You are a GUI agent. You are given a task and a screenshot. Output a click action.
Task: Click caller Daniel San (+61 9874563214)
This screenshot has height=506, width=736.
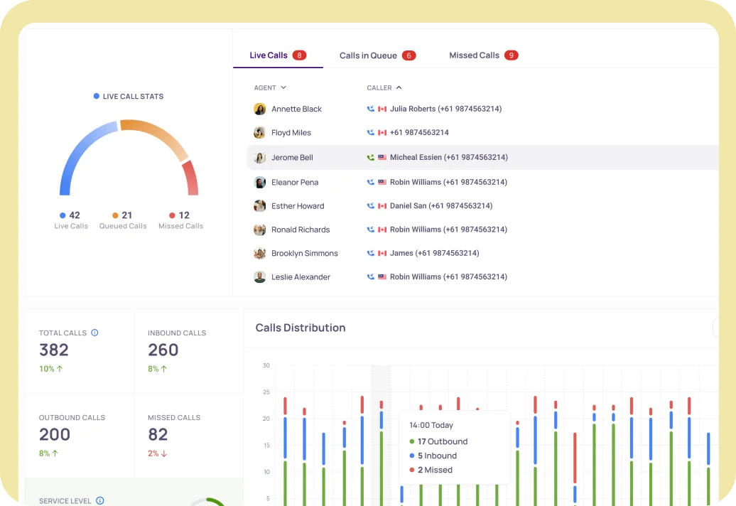point(441,205)
